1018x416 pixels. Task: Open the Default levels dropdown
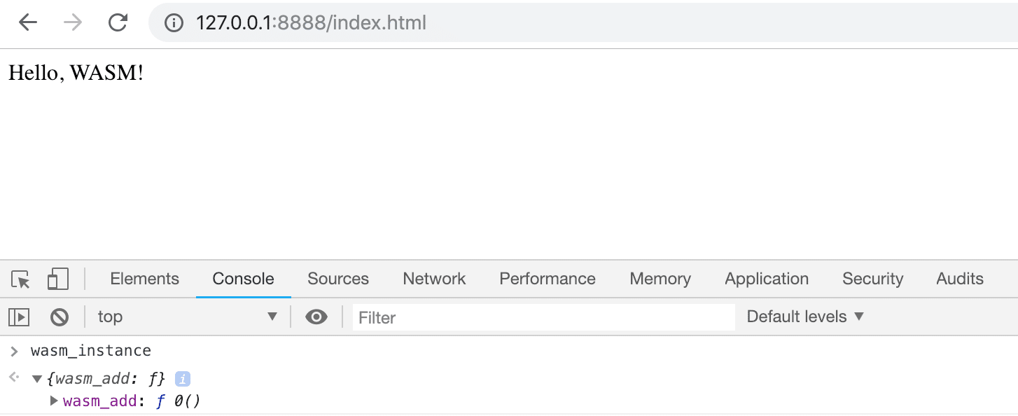coord(805,317)
